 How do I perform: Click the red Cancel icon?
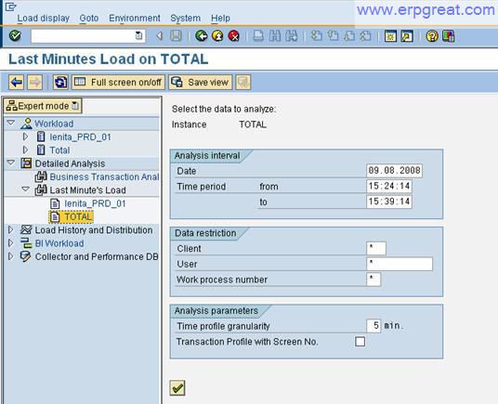234,36
